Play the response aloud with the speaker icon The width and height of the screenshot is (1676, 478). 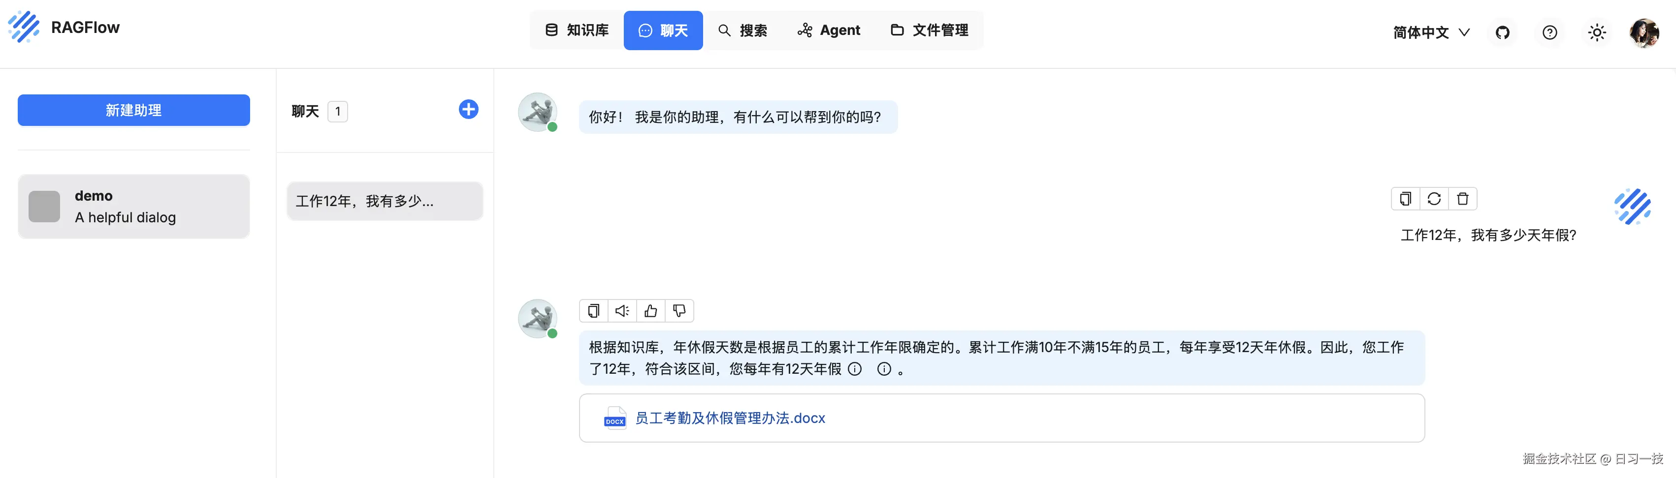tap(621, 310)
